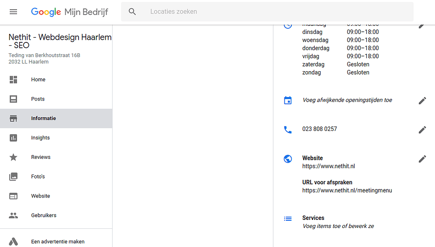Click zondag Gesloten row

click(x=336, y=72)
